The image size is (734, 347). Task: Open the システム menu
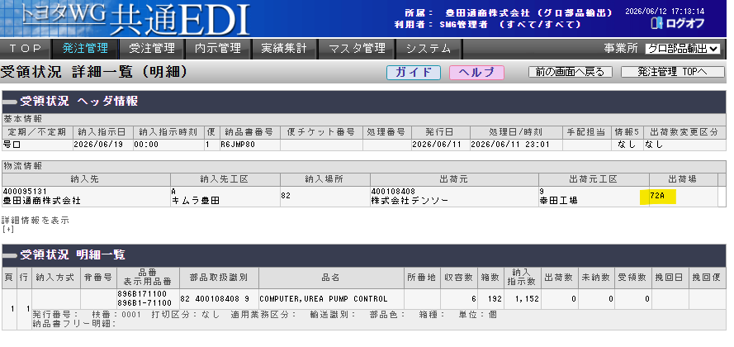point(429,48)
